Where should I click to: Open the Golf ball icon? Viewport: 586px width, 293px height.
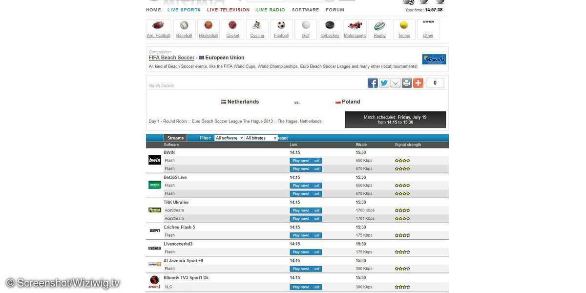306,25
